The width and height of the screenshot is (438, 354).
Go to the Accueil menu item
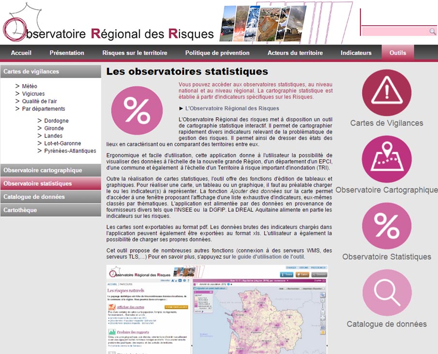click(21, 53)
